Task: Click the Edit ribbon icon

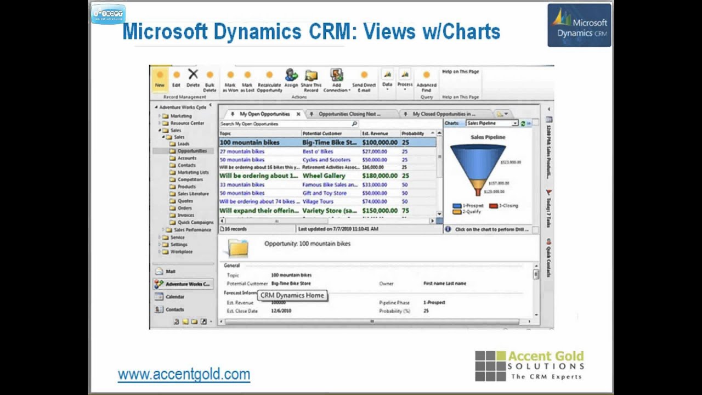Action: tap(176, 75)
